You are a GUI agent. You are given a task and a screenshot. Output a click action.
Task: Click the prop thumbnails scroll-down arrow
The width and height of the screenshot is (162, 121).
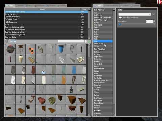pyautogui.click(x=89, y=115)
